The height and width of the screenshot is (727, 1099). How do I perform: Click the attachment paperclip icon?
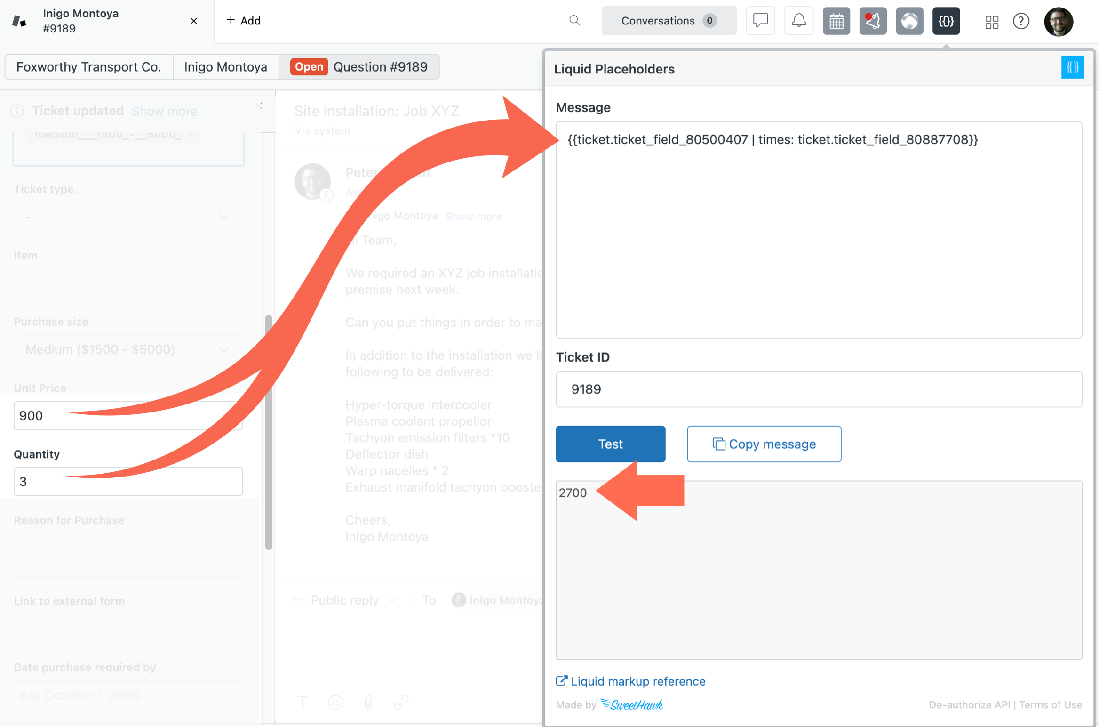click(x=368, y=702)
